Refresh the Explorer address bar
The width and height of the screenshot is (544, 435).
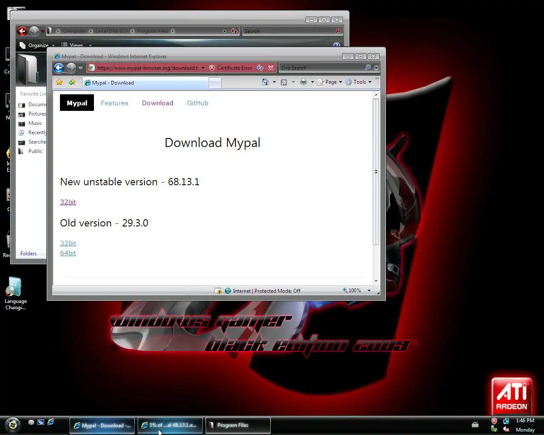point(234,31)
